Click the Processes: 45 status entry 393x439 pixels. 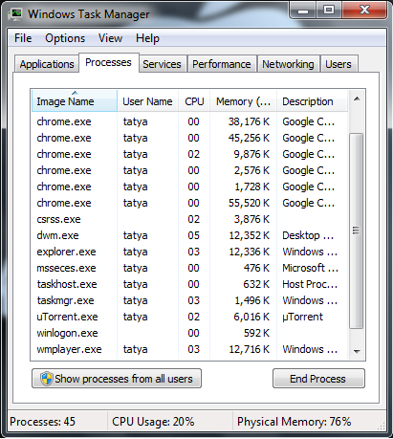(x=42, y=422)
